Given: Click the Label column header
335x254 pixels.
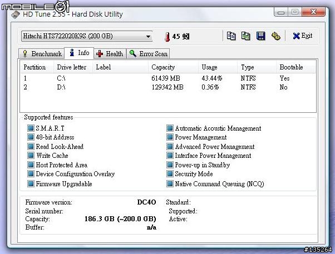Looking at the screenshot, I should 120,67.
